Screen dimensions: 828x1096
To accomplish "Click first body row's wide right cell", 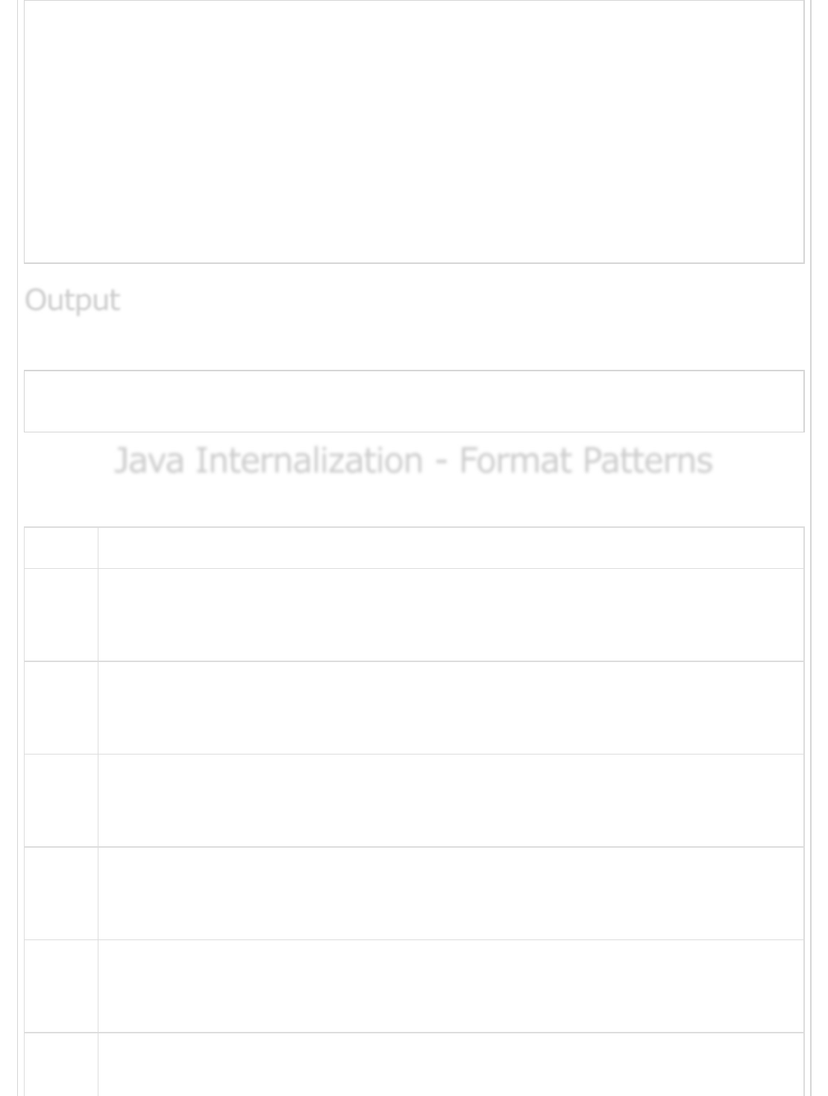I will pos(451,615).
